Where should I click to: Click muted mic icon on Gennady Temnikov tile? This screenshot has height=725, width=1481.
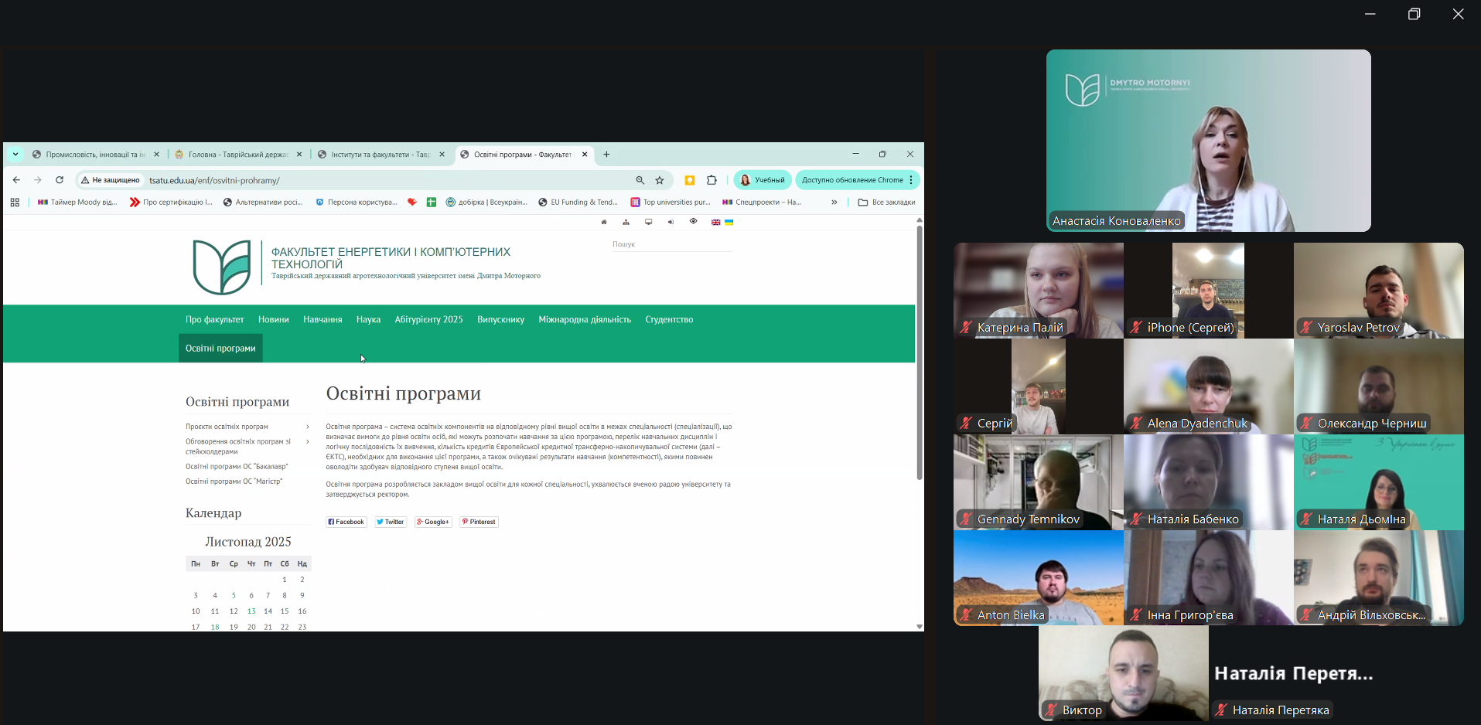966,519
